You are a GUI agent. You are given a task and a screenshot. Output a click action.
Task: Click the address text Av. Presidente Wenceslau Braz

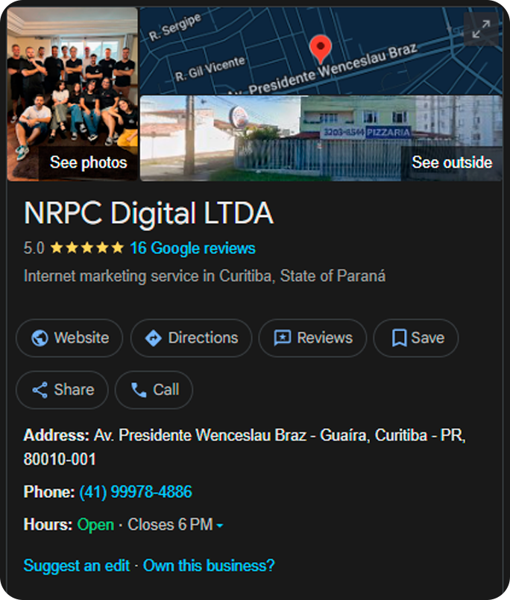pos(245,447)
